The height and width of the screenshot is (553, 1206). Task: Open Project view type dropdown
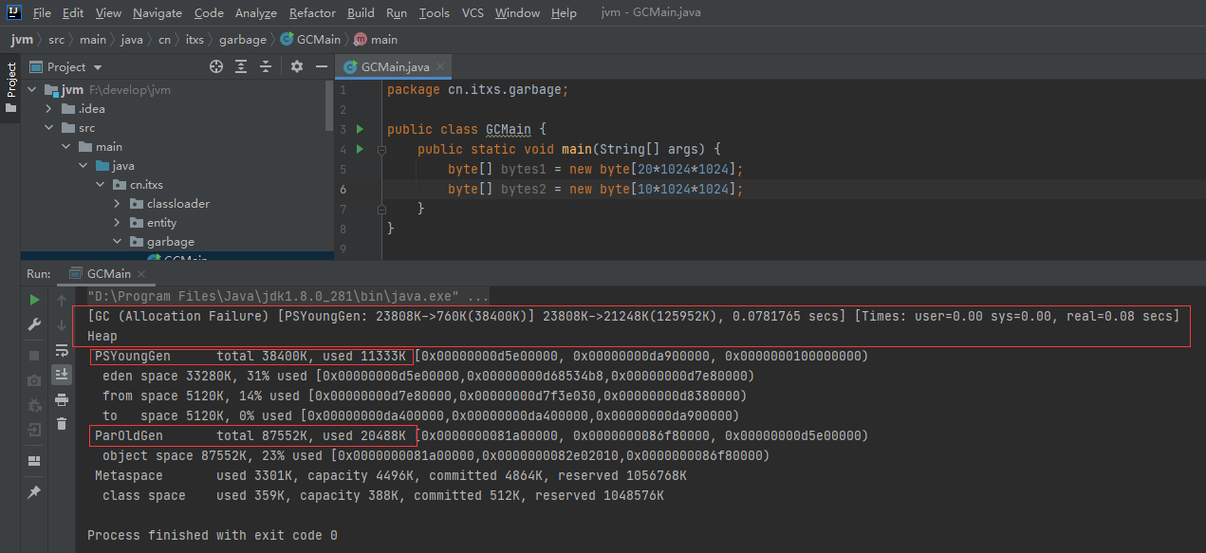(x=98, y=67)
